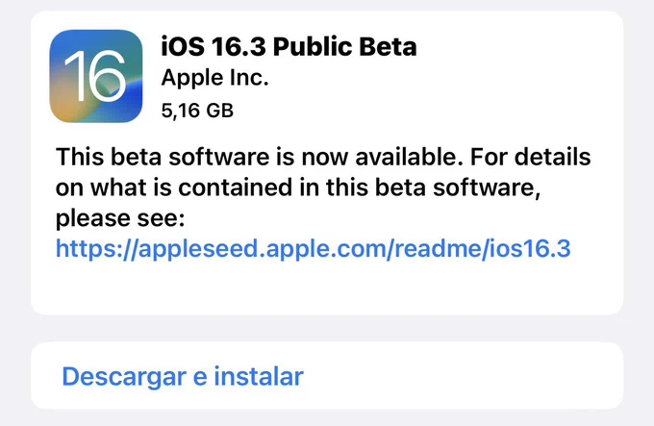Tap the 5,16 GB size label

pyautogui.click(x=197, y=111)
